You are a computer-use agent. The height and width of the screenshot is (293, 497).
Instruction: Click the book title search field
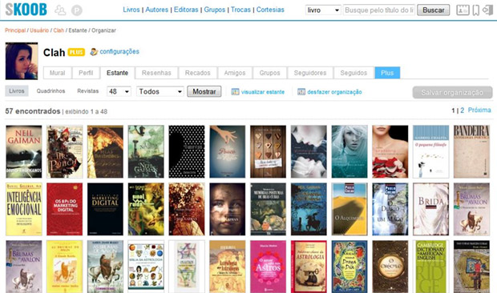379,10
